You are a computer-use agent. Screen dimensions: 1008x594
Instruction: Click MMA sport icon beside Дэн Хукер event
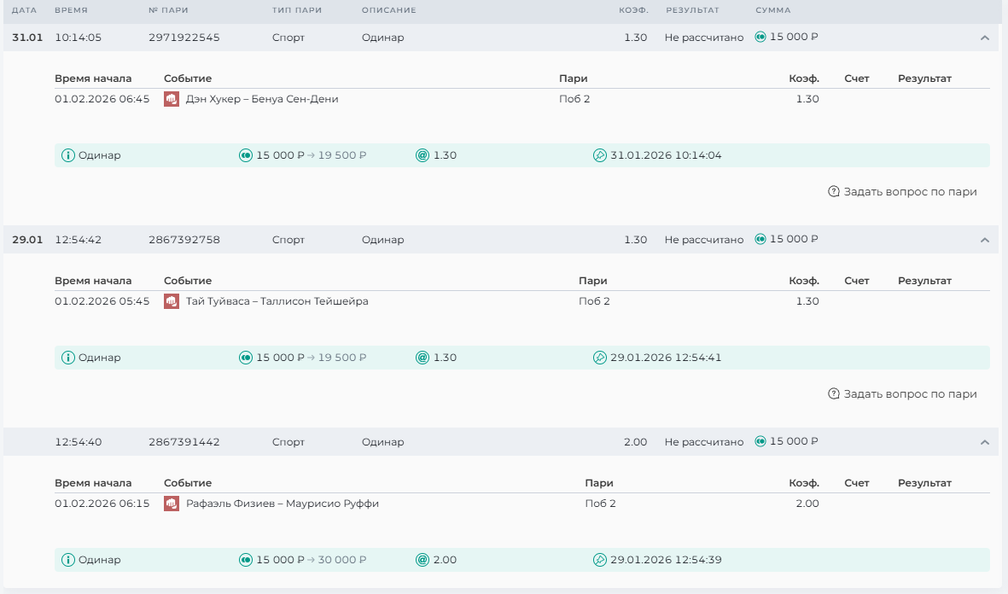click(171, 99)
